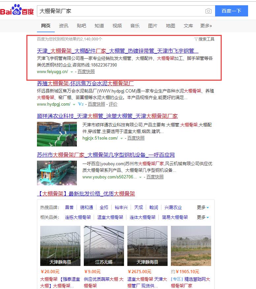Click the steel machine thumbnail image

pos(57,173)
